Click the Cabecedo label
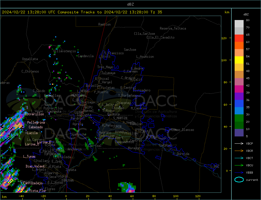261x200 pixels. [36, 127]
